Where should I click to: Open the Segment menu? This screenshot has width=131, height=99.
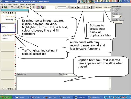tap(22, 4)
